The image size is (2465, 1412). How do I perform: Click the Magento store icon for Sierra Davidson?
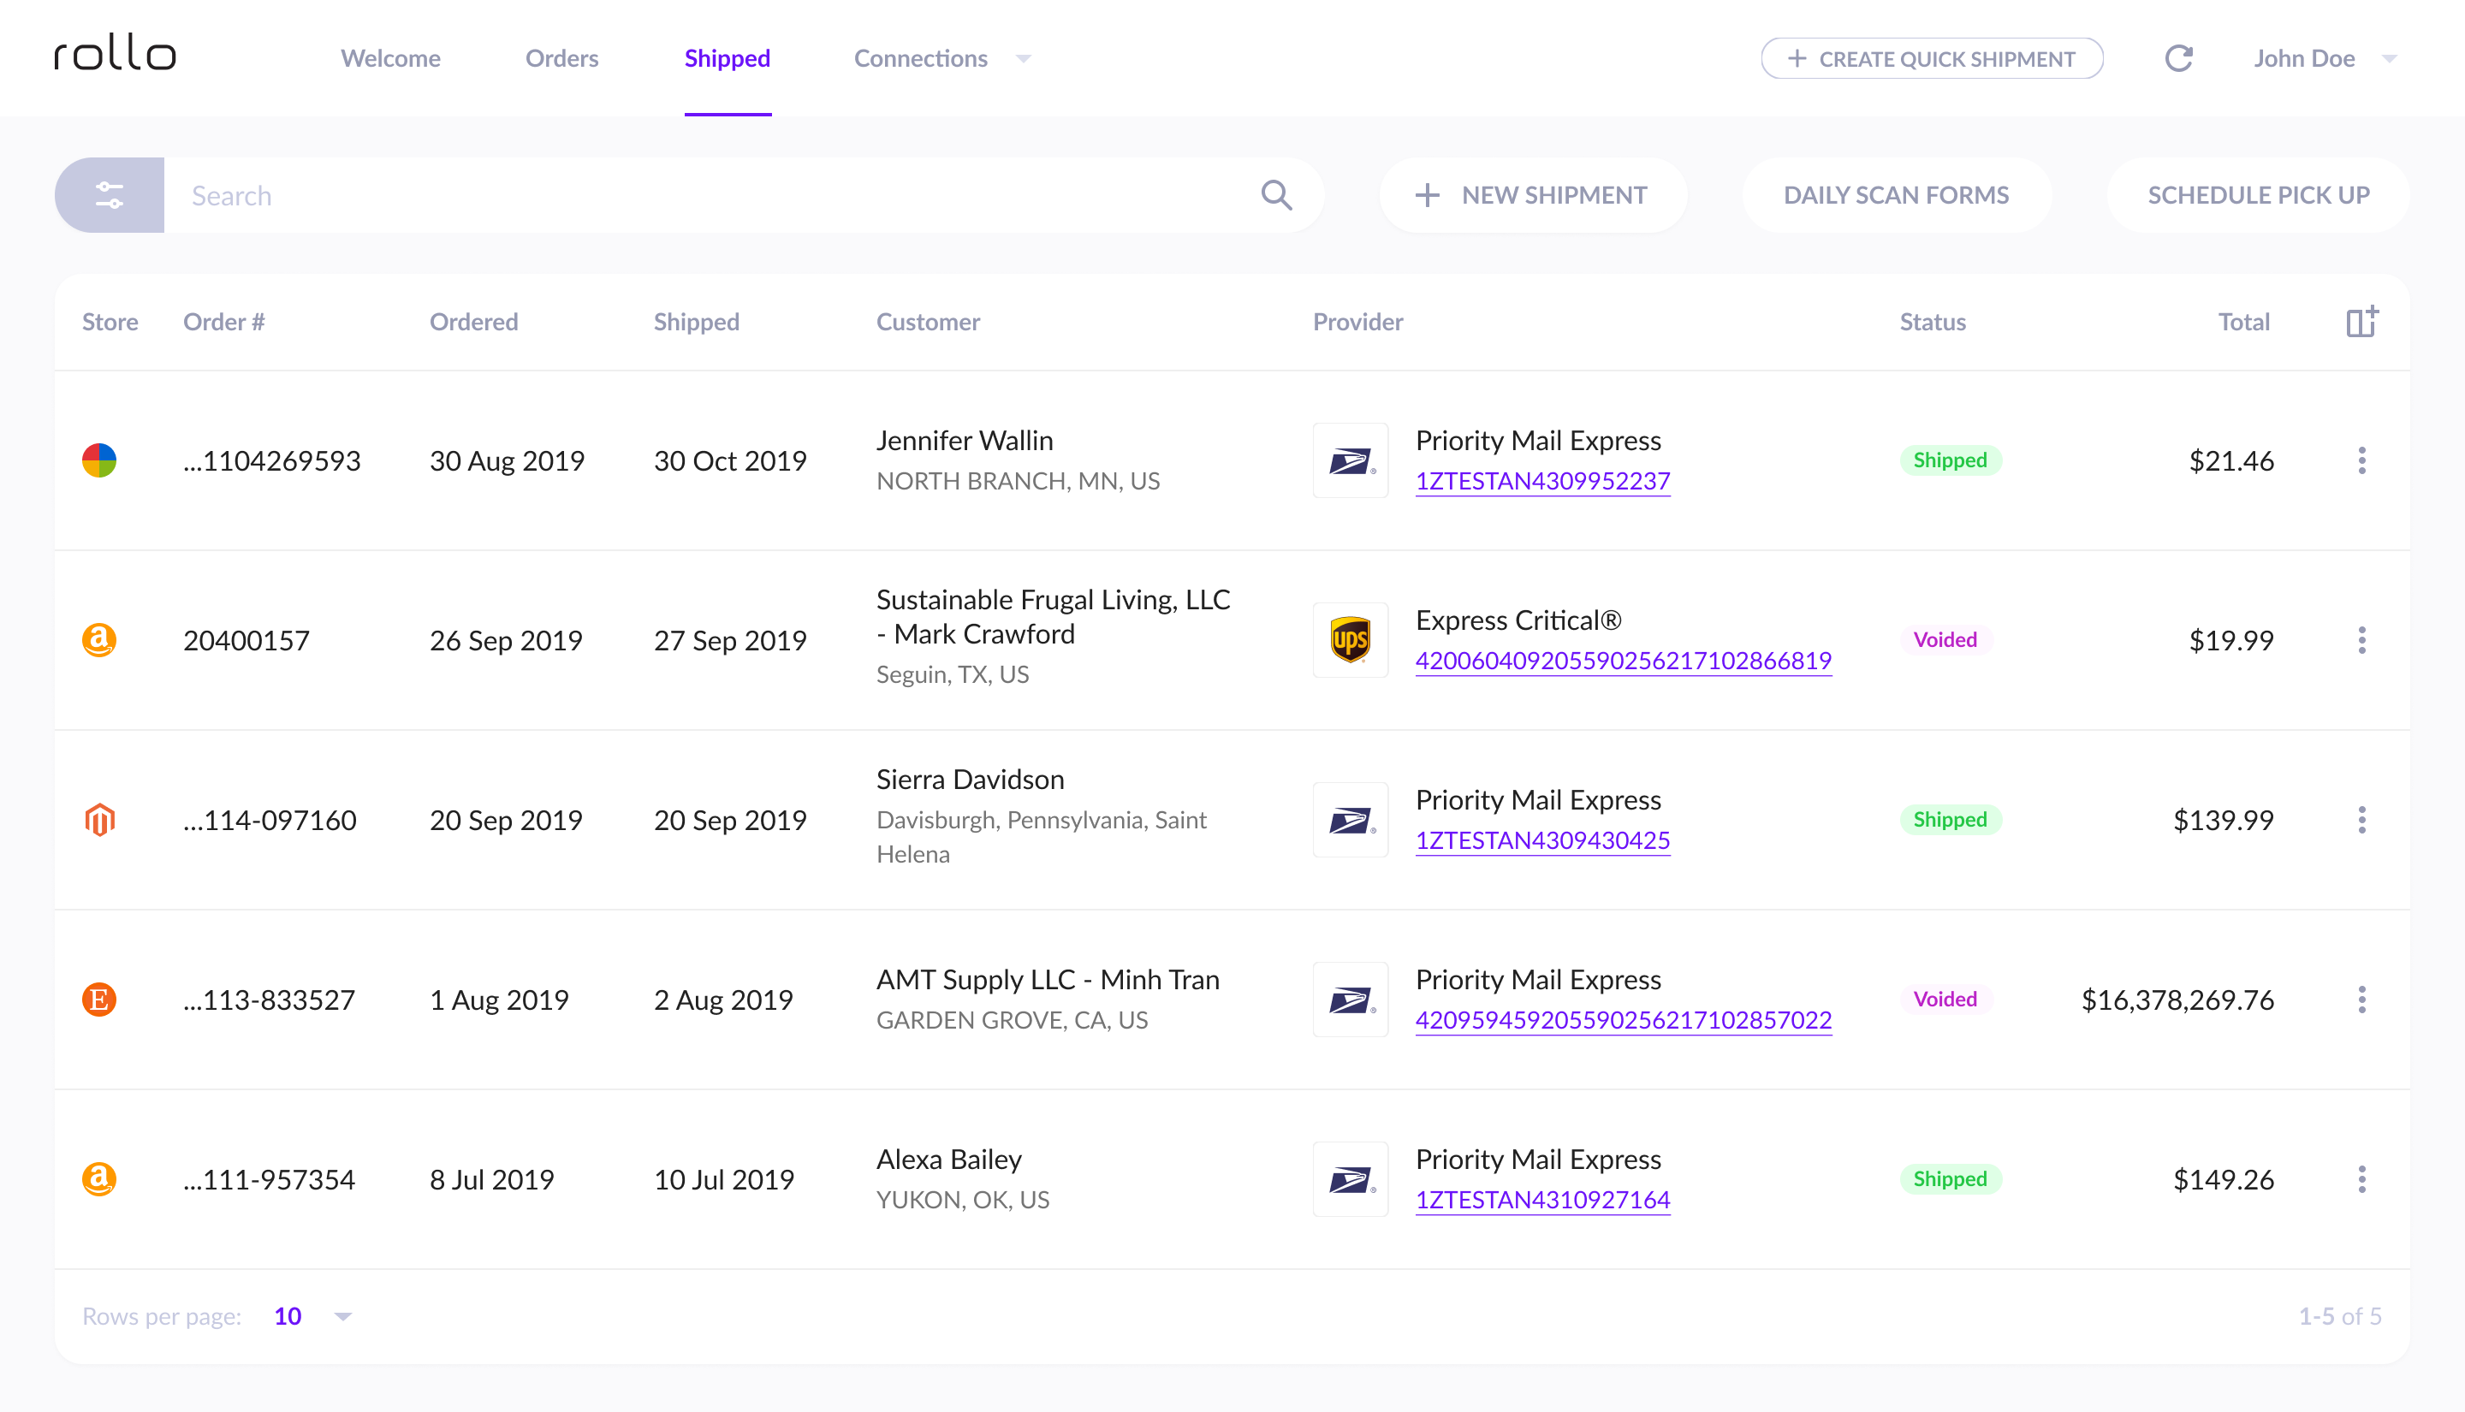[99, 821]
